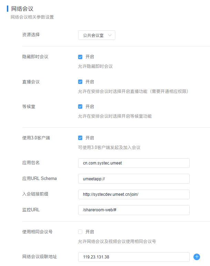The width and height of the screenshot is (210, 266).
Task: Click the 网络会议级联地址 label
Action: click(x=40, y=257)
